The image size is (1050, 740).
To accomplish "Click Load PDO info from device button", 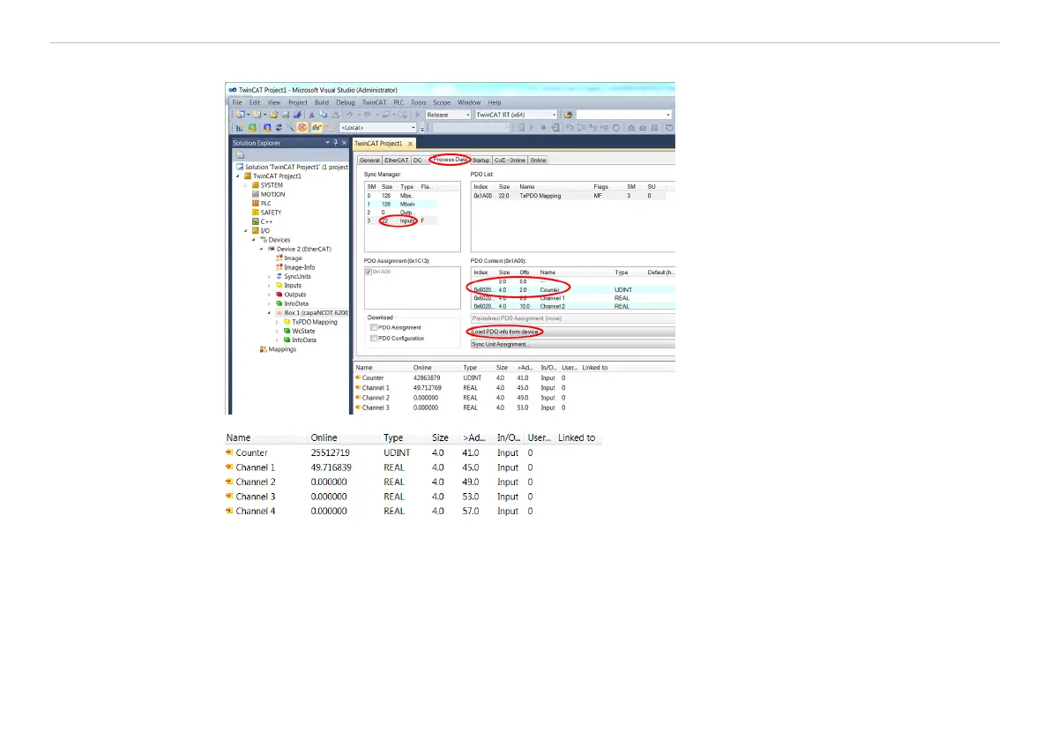I will (x=572, y=332).
